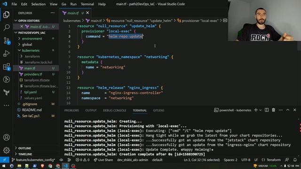Open remote window indicator in status bar
301x169 pixels.
pos(4,160)
